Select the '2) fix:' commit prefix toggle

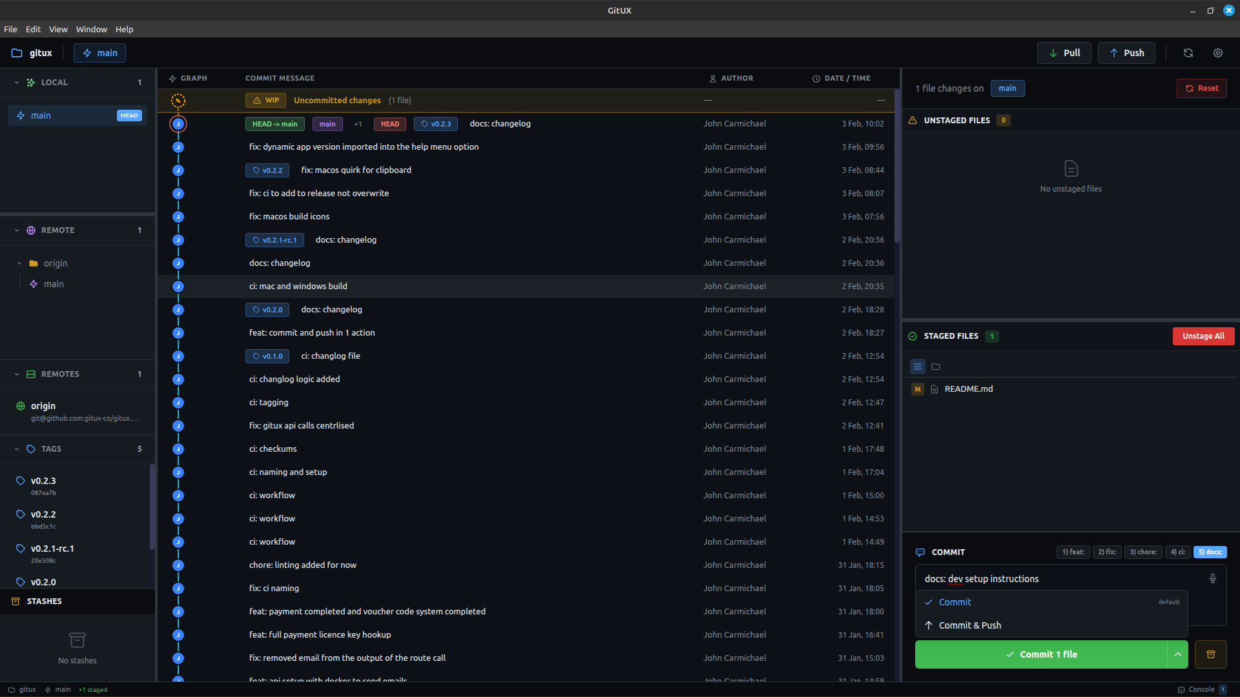pyautogui.click(x=1106, y=552)
